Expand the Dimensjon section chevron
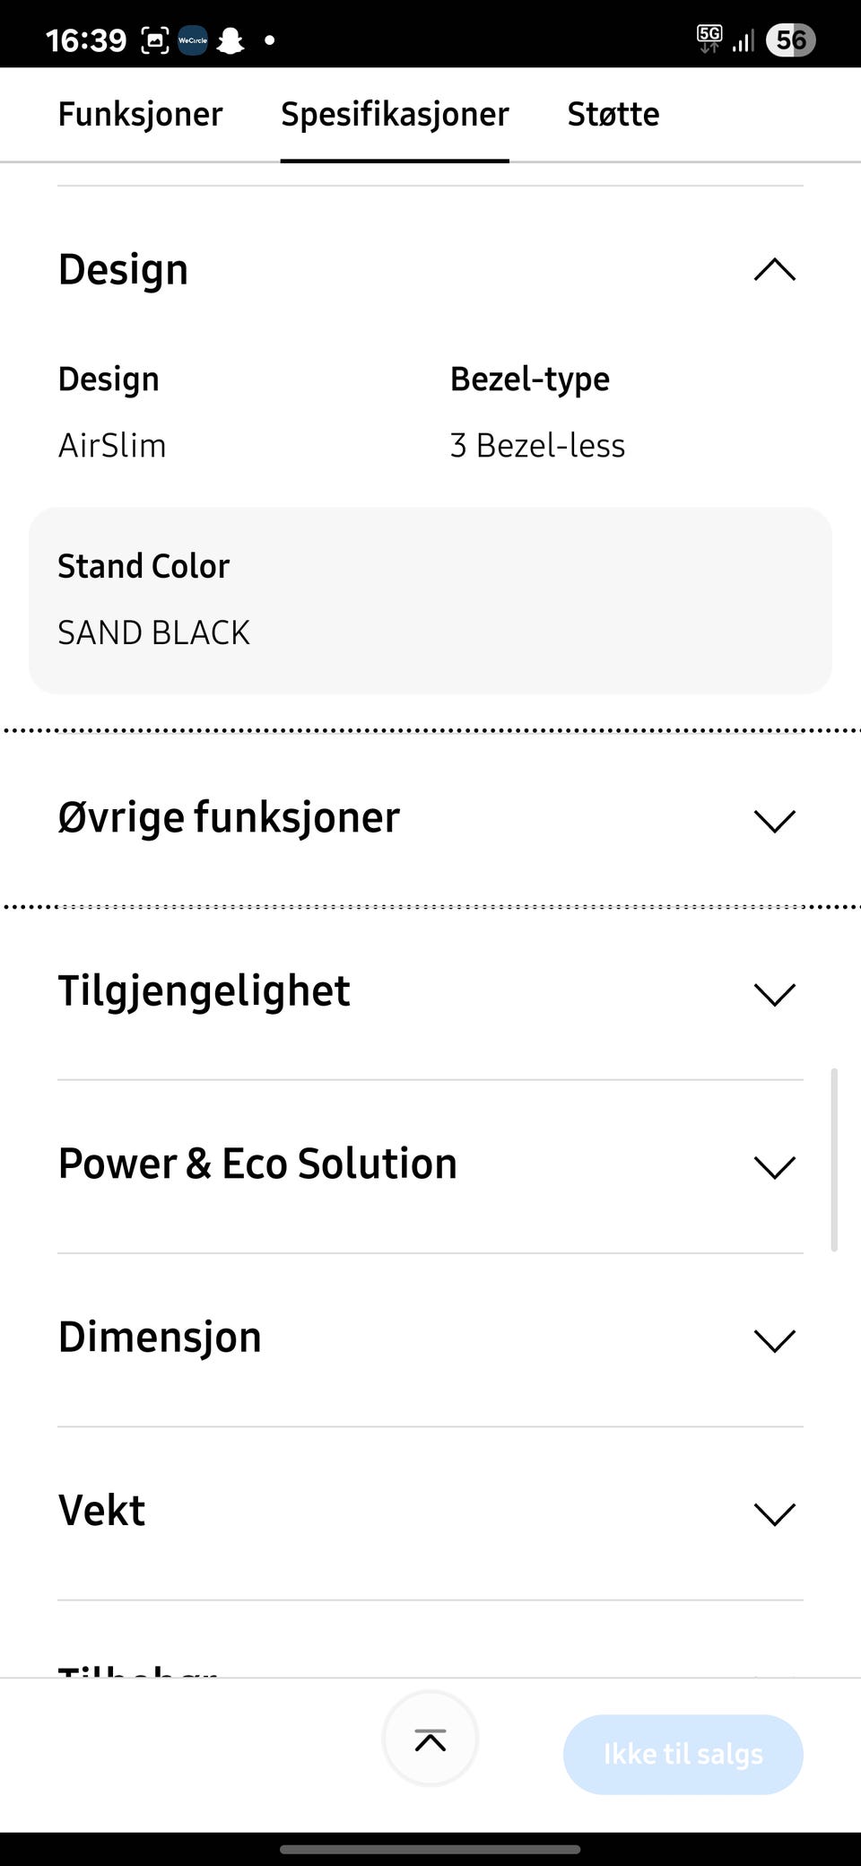861x1866 pixels. 775,1339
